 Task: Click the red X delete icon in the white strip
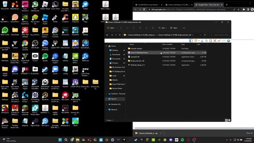(x=215, y=41)
